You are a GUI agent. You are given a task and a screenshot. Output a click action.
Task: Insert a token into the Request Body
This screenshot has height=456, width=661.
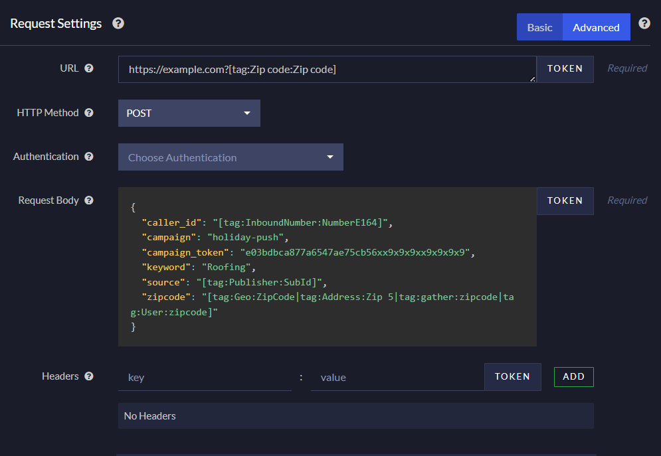(565, 201)
